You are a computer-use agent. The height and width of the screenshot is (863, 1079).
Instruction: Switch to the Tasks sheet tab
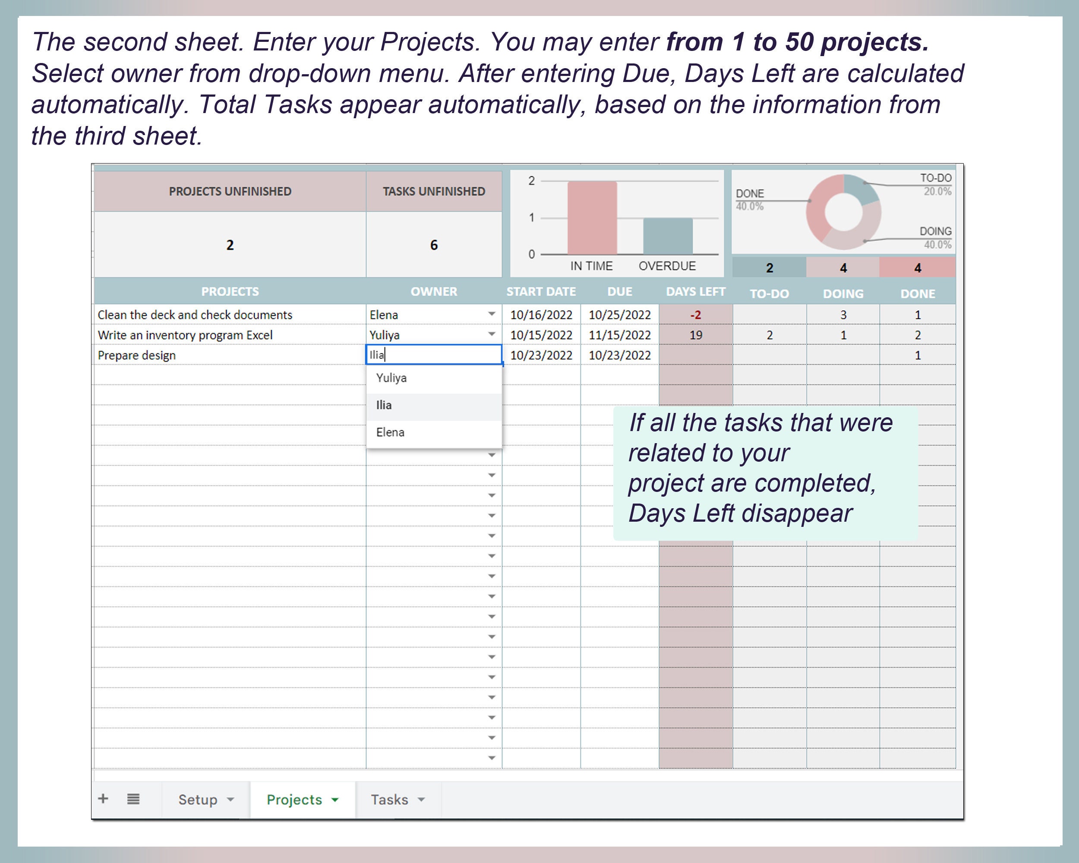point(389,800)
